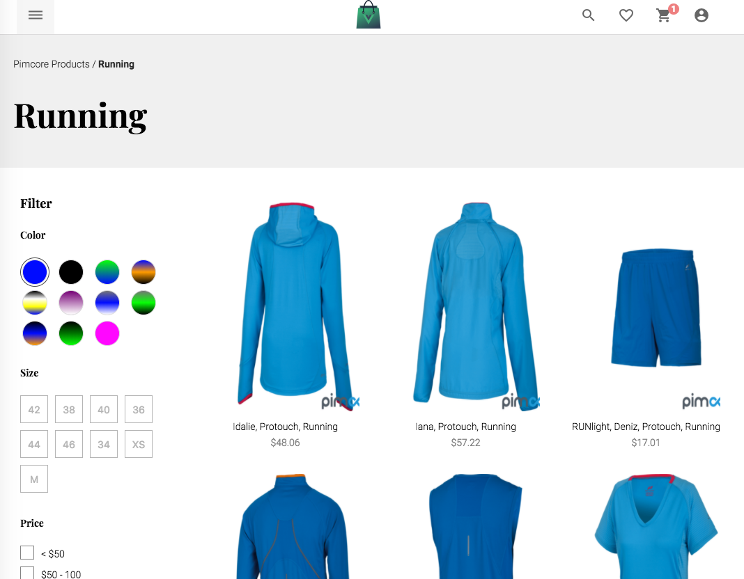Click the pimcore watermark on the shorts image
The height and width of the screenshot is (579, 744).
700,402
